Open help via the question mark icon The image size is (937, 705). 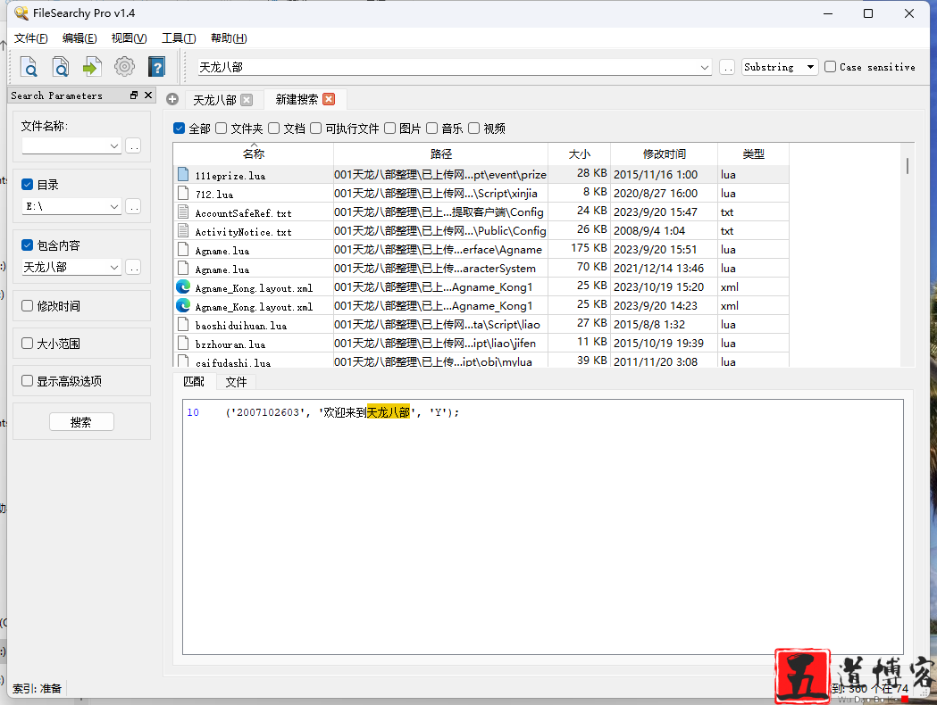156,66
